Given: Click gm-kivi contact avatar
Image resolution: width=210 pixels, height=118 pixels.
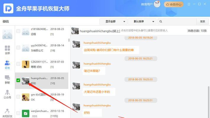Looking at the screenshot, I should point(26,97).
